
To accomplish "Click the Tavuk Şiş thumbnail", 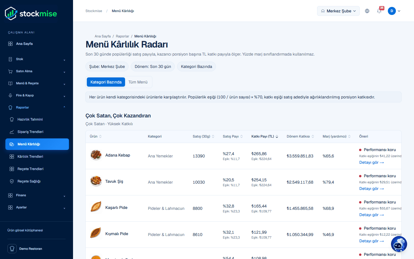I will pos(96,181).
